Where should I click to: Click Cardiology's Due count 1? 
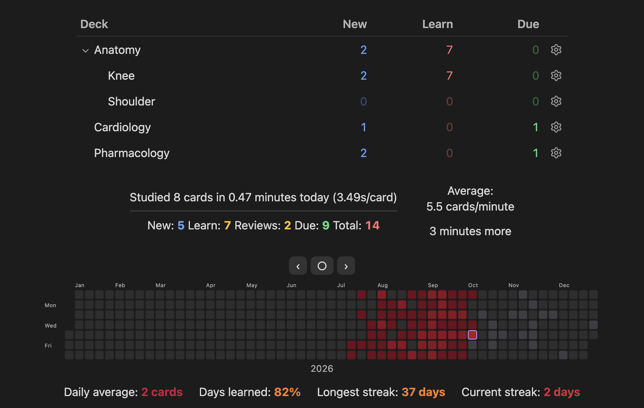(x=536, y=127)
